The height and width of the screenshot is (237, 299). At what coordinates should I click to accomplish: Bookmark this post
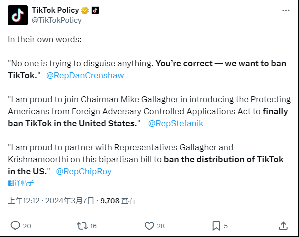216,226
